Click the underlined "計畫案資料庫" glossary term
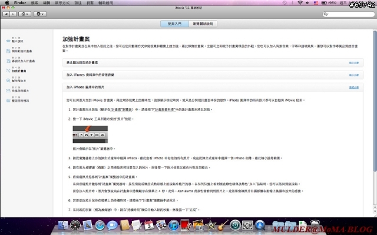This screenshot has height=235, width=377. (x=165, y=110)
